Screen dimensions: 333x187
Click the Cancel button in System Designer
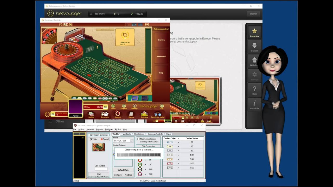105,139
